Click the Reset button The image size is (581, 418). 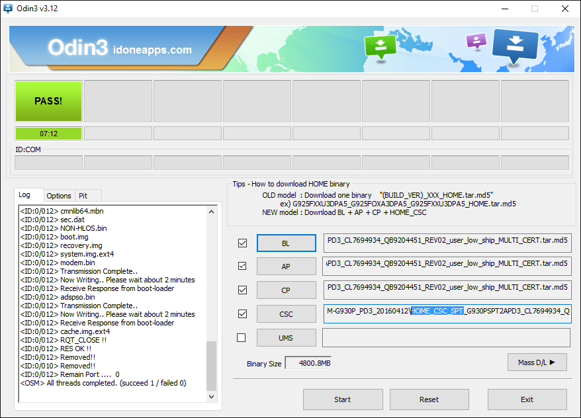click(x=429, y=399)
